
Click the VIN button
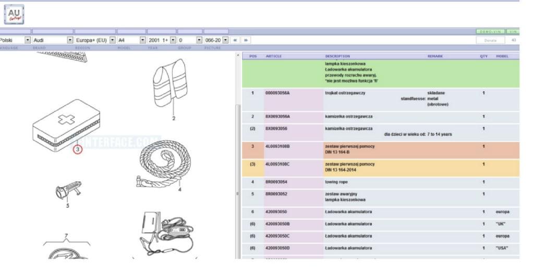tap(512, 32)
